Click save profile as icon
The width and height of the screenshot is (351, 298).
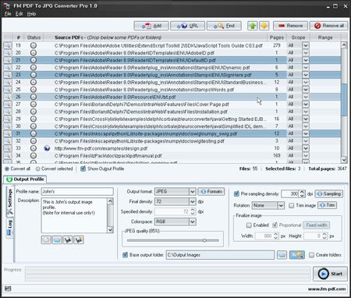pos(79,239)
